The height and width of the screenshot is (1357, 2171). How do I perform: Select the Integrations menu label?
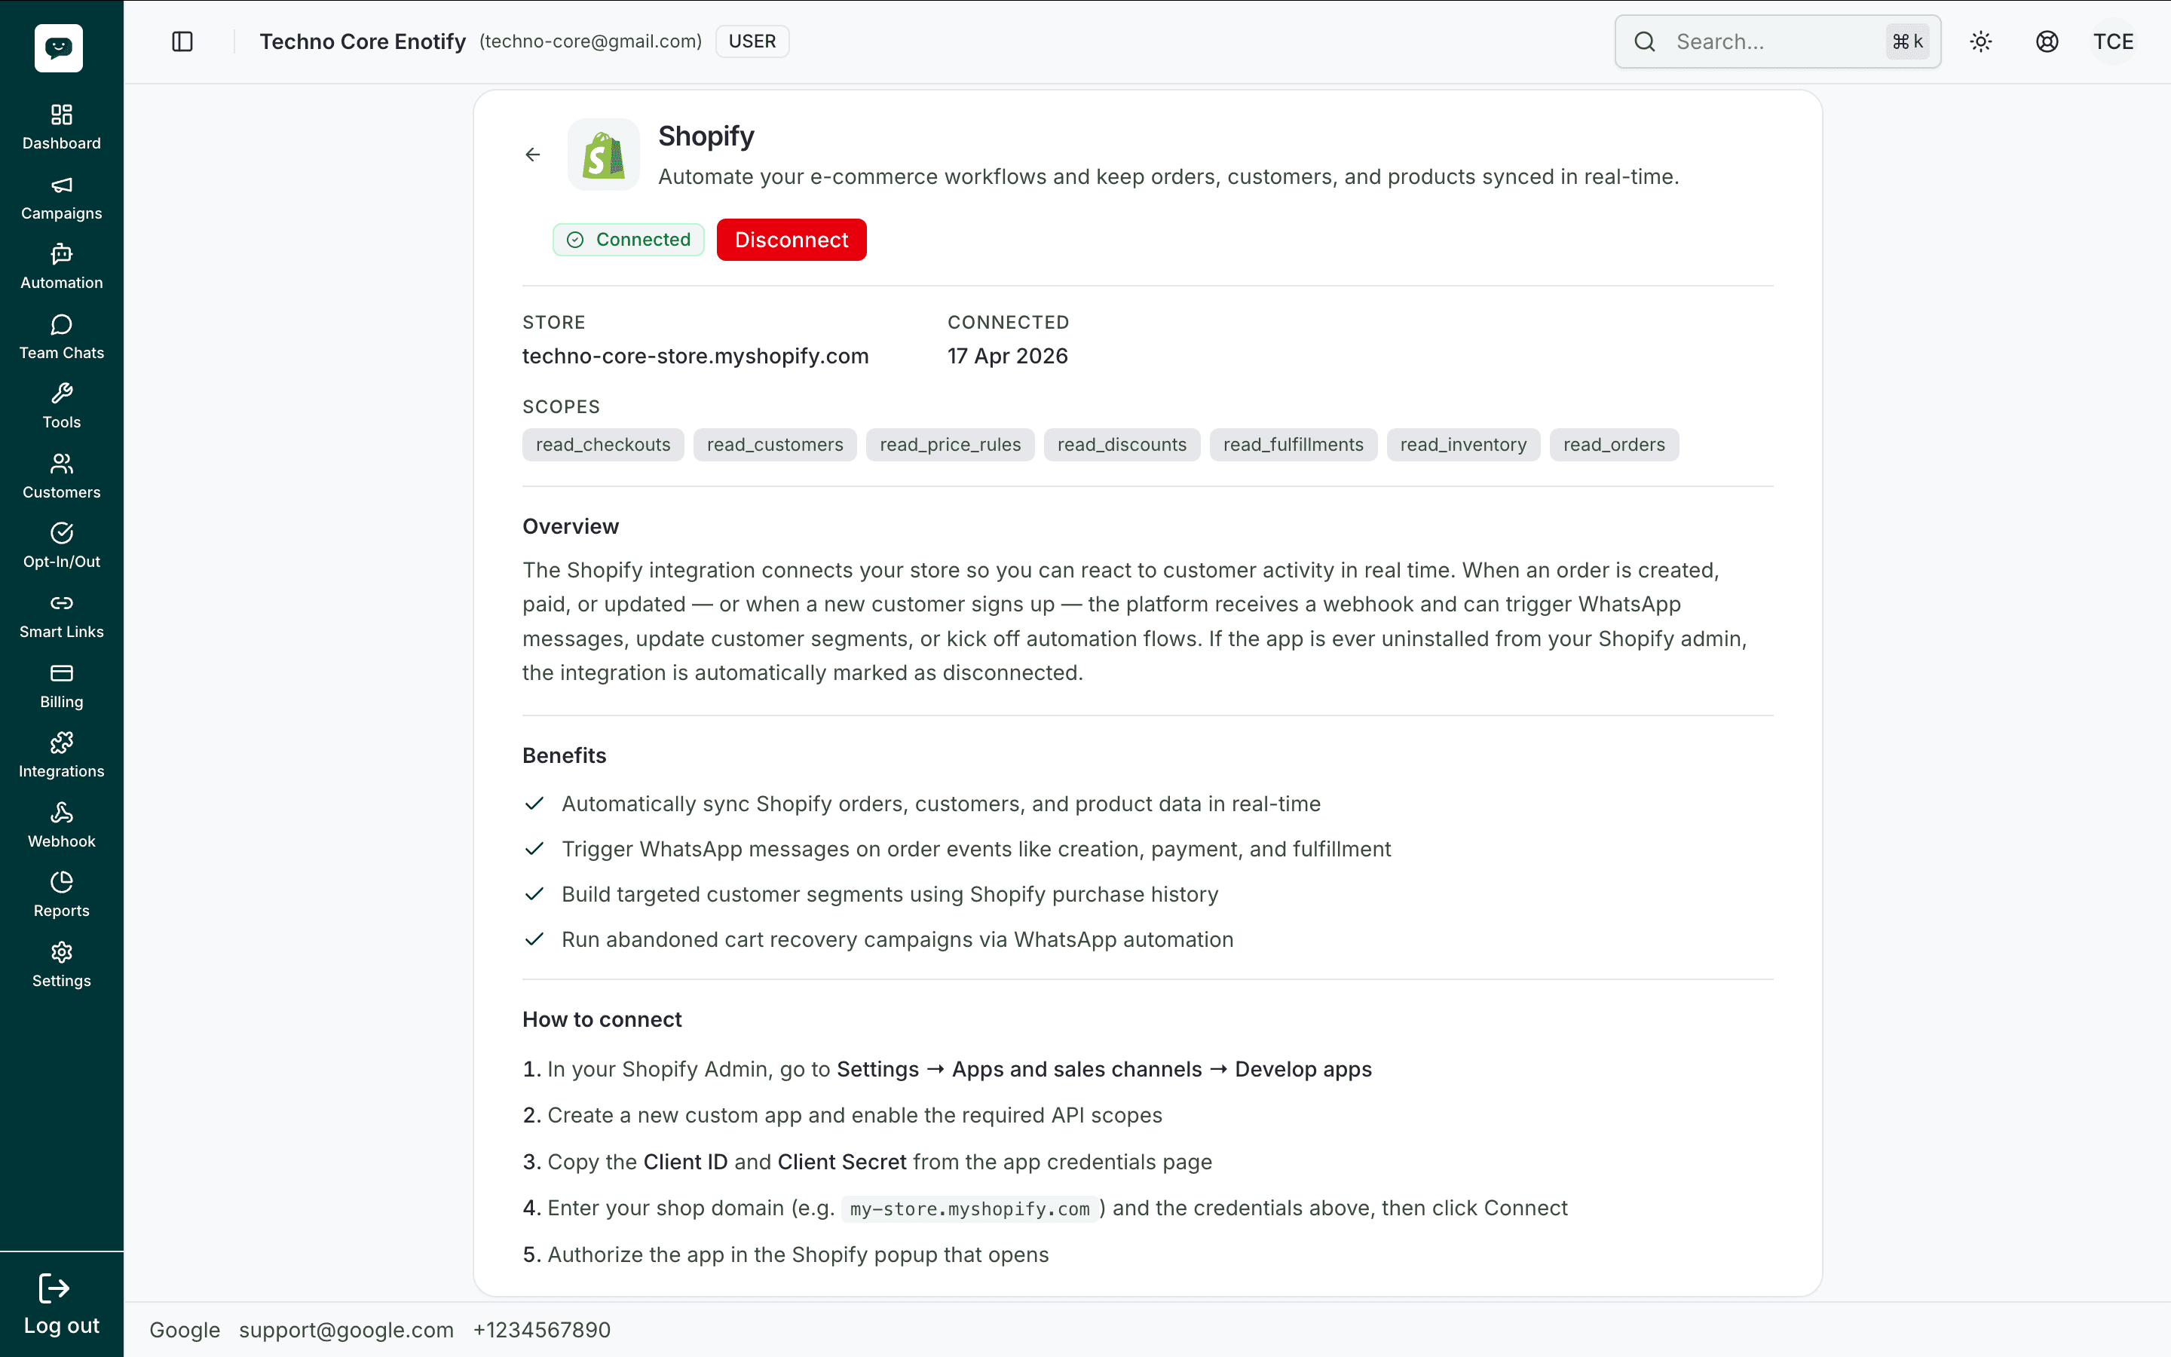click(61, 772)
